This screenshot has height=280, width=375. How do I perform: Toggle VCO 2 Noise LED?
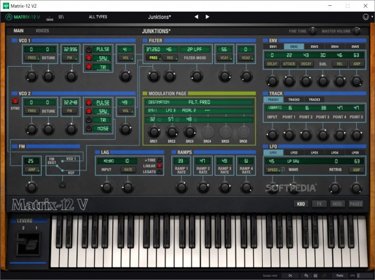click(x=89, y=128)
